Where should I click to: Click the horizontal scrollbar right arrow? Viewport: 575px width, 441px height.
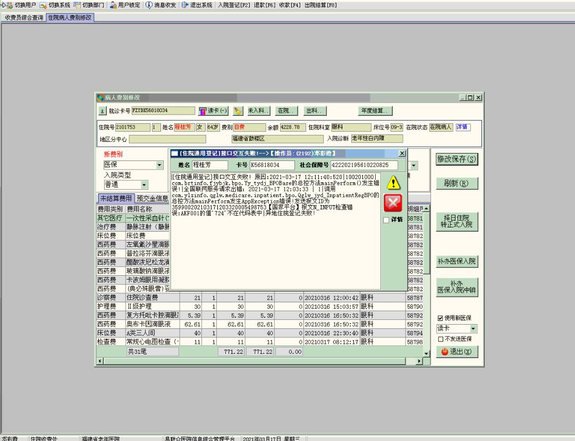(419, 361)
